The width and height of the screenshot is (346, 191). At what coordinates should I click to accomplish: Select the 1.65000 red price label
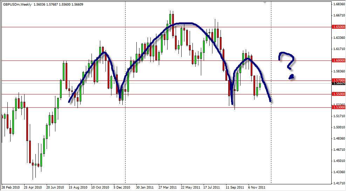click(x=338, y=27)
